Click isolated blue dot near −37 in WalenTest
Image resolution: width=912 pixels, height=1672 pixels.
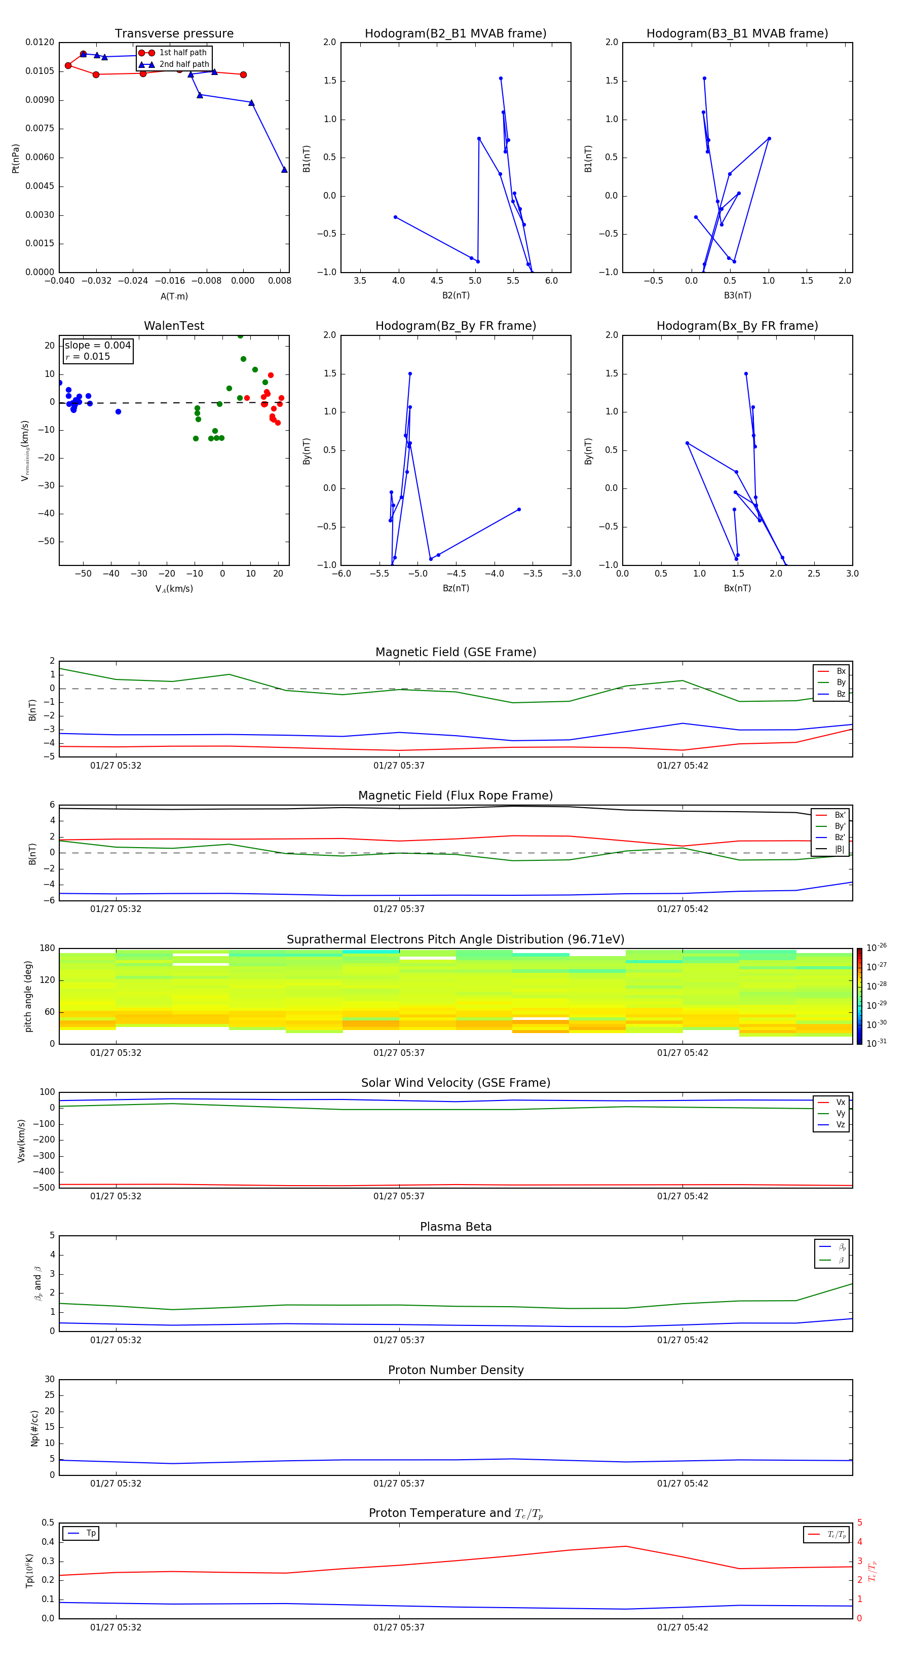pos(118,411)
